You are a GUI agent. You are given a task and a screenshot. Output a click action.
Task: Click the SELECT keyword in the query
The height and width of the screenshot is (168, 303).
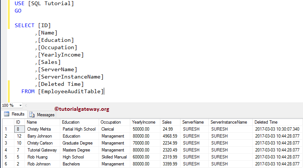point(24,26)
